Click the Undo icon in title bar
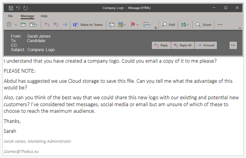The height and width of the screenshot is (158, 246). click(18, 8)
